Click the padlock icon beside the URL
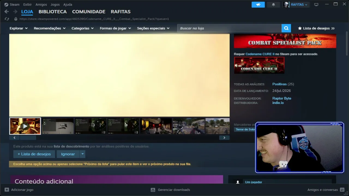Viewport: 349px width, 196px height. point(16,19)
